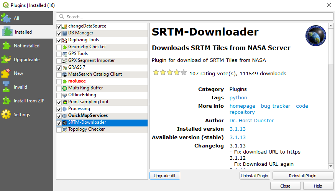Viewport: 335px width, 191px height.
Task: Click the SRTM-Downloader globe logo
Action: [315, 36]
